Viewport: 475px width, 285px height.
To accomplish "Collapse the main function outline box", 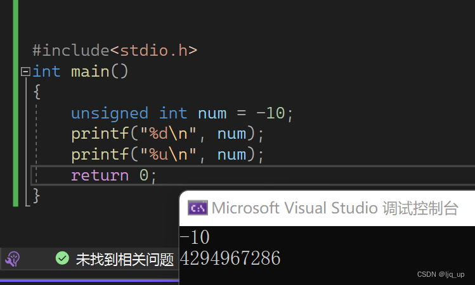I will coord(25,72).
